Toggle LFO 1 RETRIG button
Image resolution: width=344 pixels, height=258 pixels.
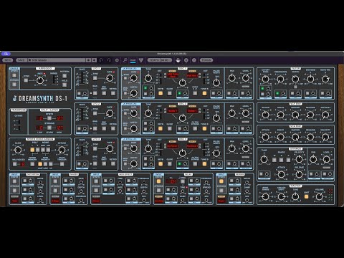[113, 93]
